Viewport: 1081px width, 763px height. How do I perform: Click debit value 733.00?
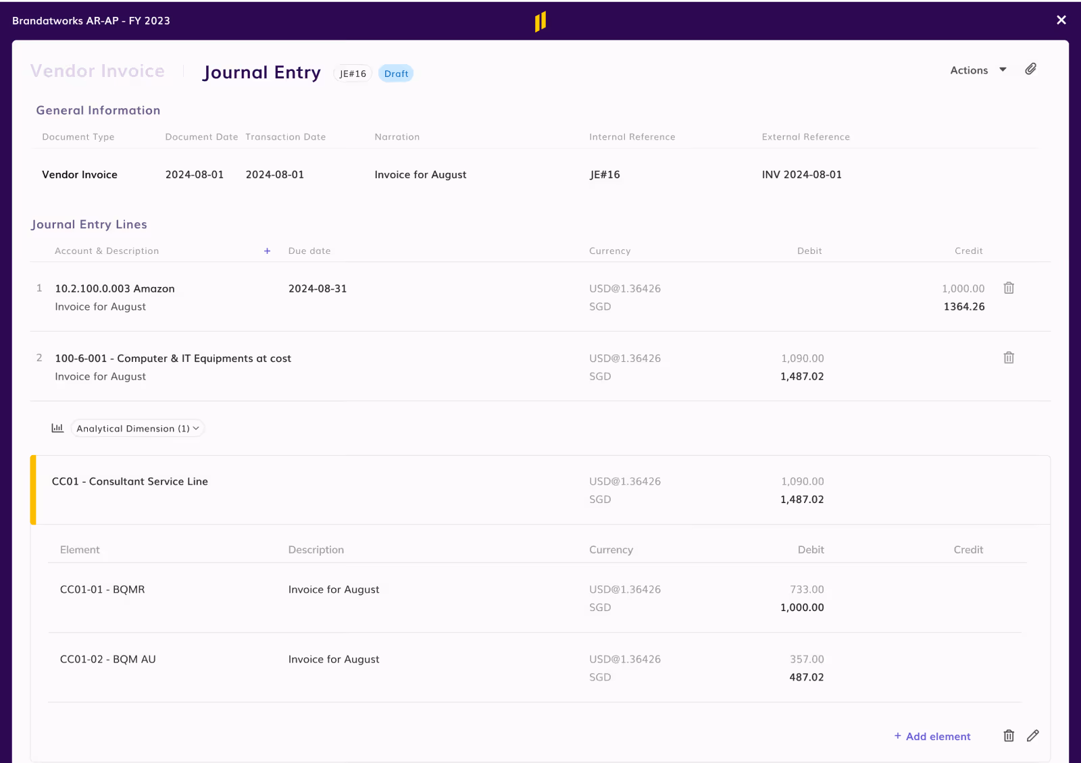[807, 589]
